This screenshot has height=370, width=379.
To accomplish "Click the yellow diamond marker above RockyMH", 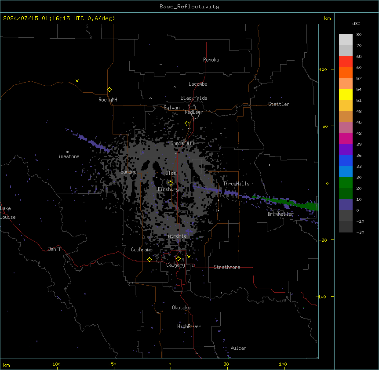I will [110, 90].
